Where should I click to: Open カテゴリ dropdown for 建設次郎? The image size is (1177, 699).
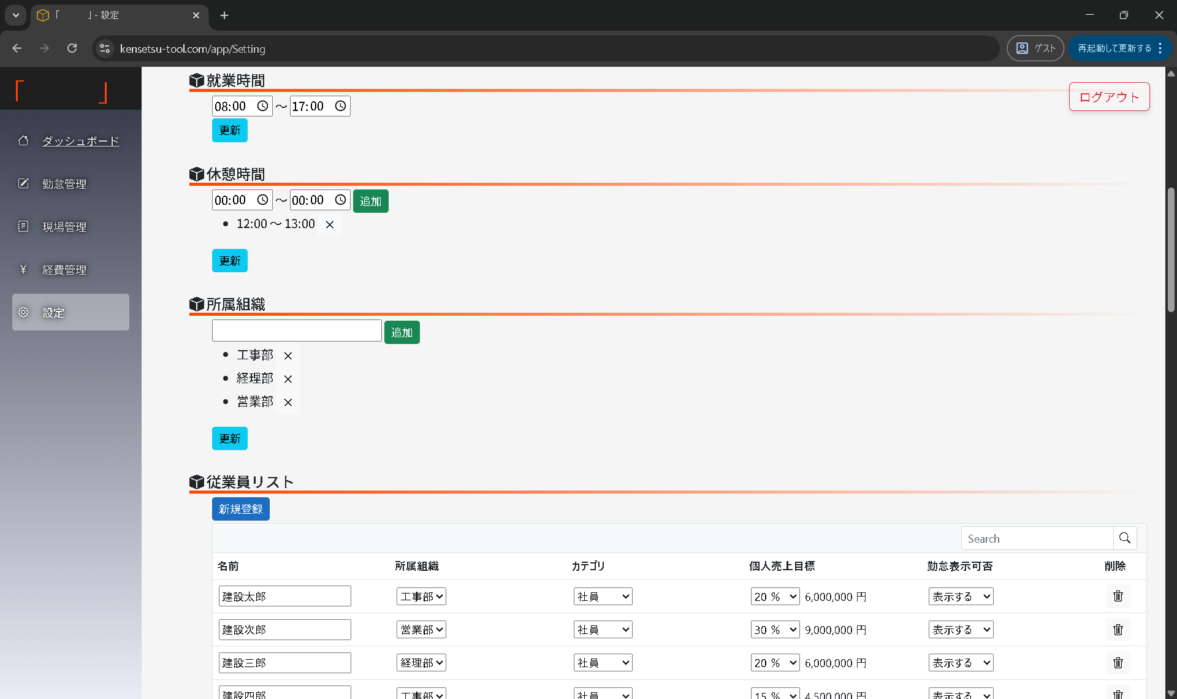603,630
